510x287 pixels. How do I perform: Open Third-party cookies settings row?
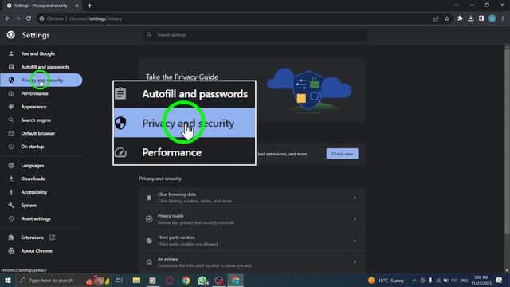coord(252,241)
